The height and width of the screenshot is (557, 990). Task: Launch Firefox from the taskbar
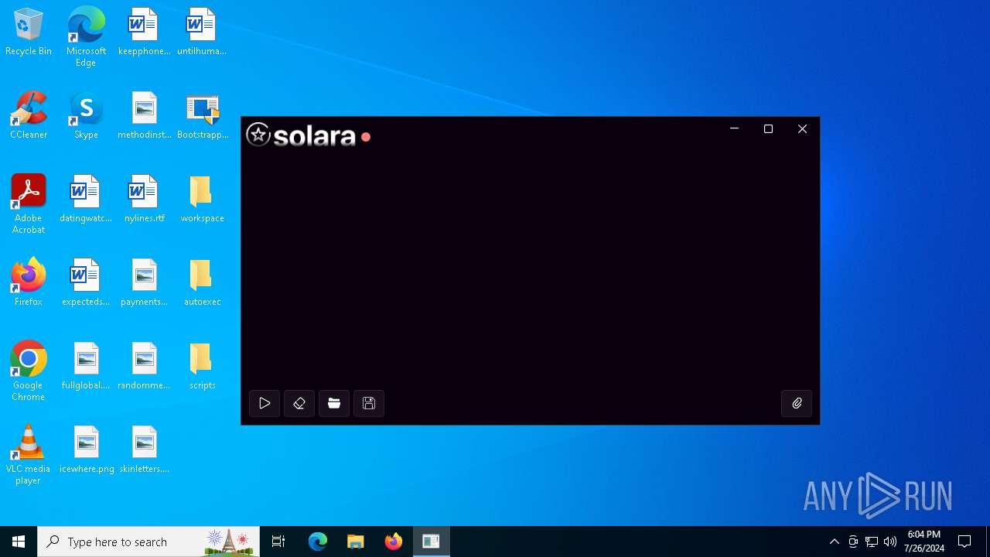[x=394, y=542]
